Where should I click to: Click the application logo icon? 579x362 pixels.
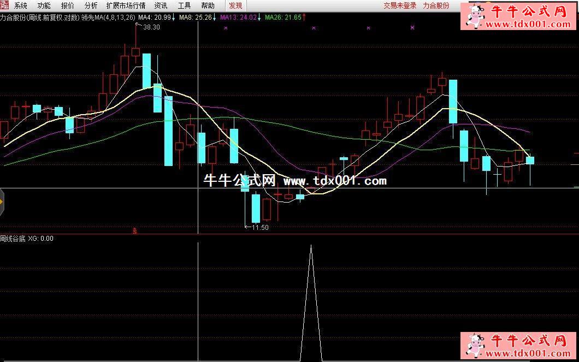[x=4, y=5]
